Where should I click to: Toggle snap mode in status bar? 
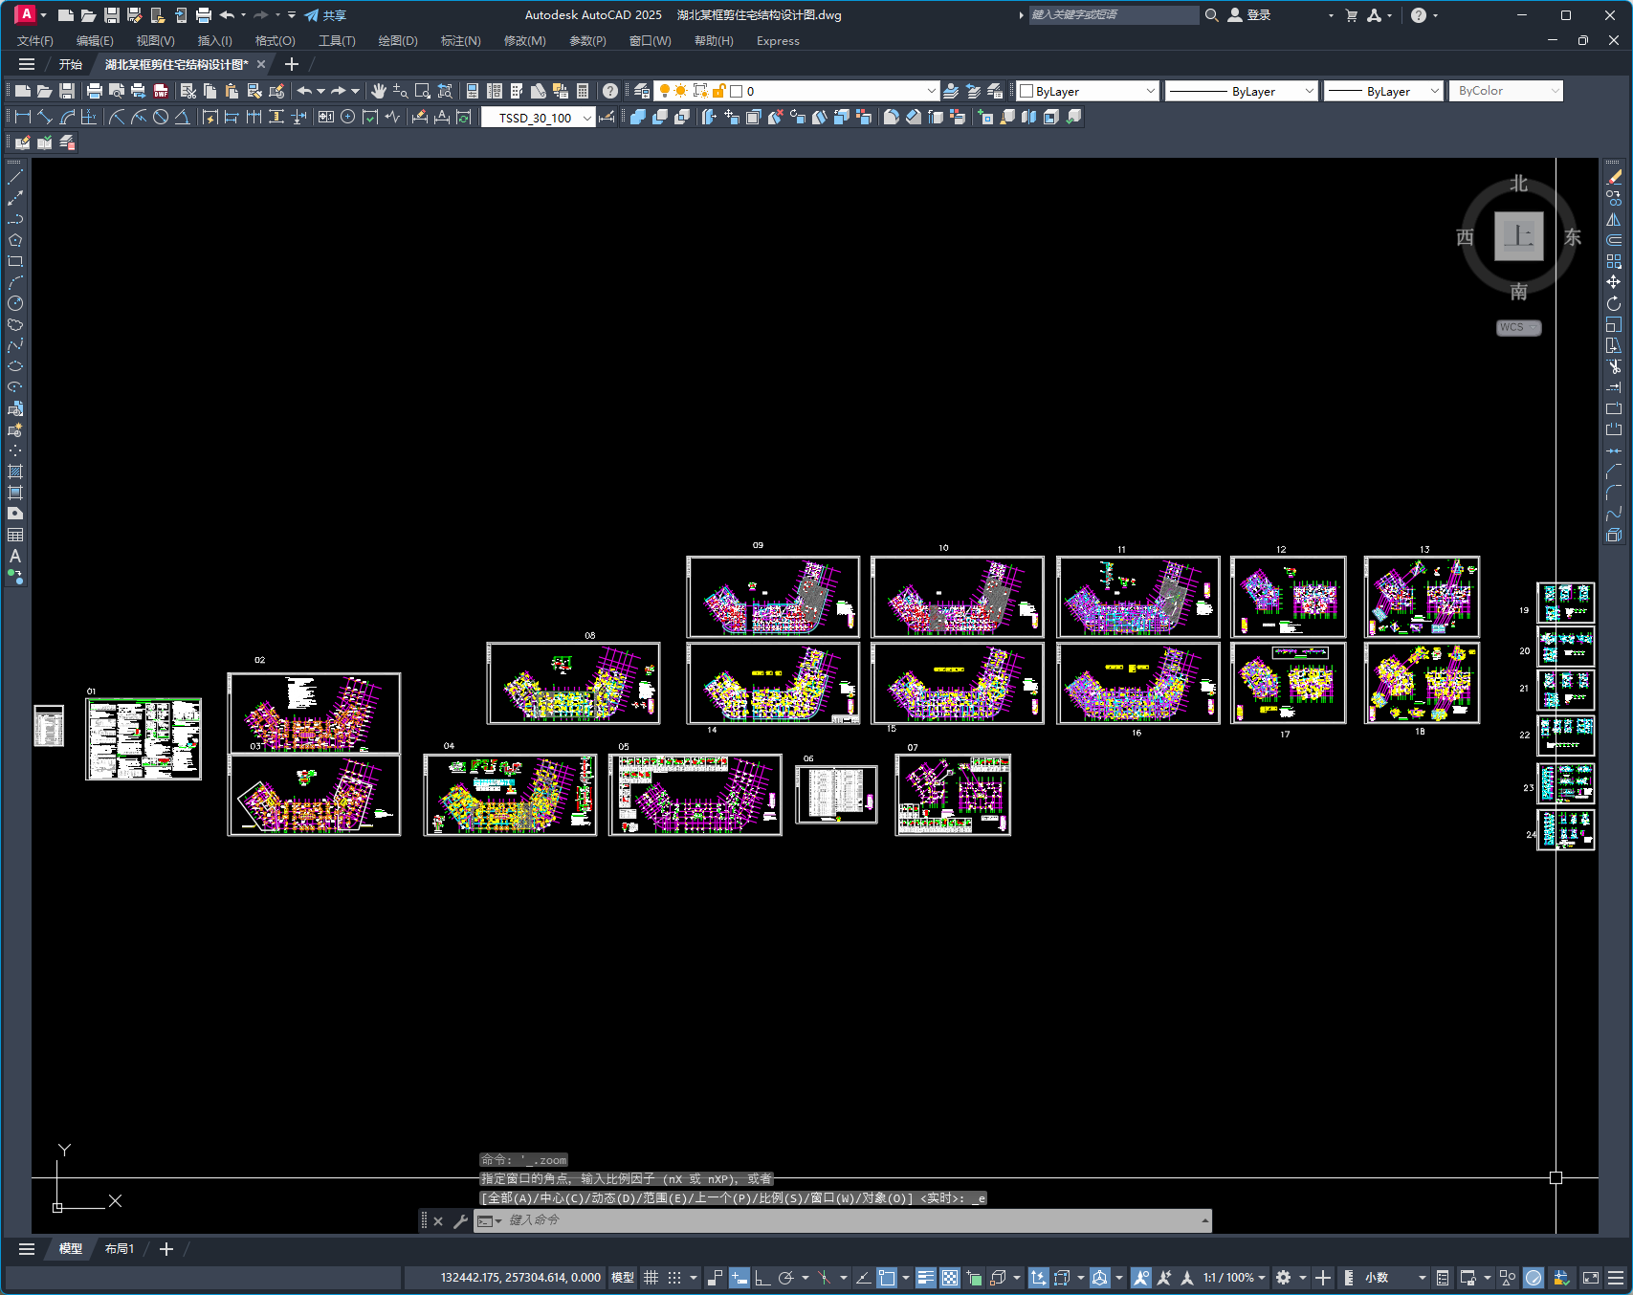pos(674,1278)
